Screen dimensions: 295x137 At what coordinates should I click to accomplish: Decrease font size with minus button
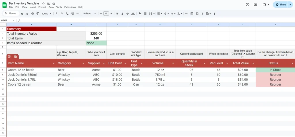pyautogui.click(x=101, y=13)
